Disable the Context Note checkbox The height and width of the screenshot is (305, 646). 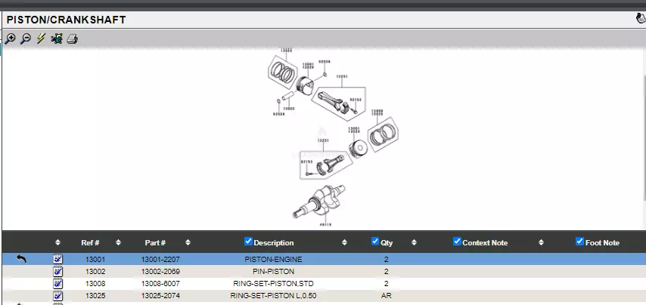[x=456, y=242]
